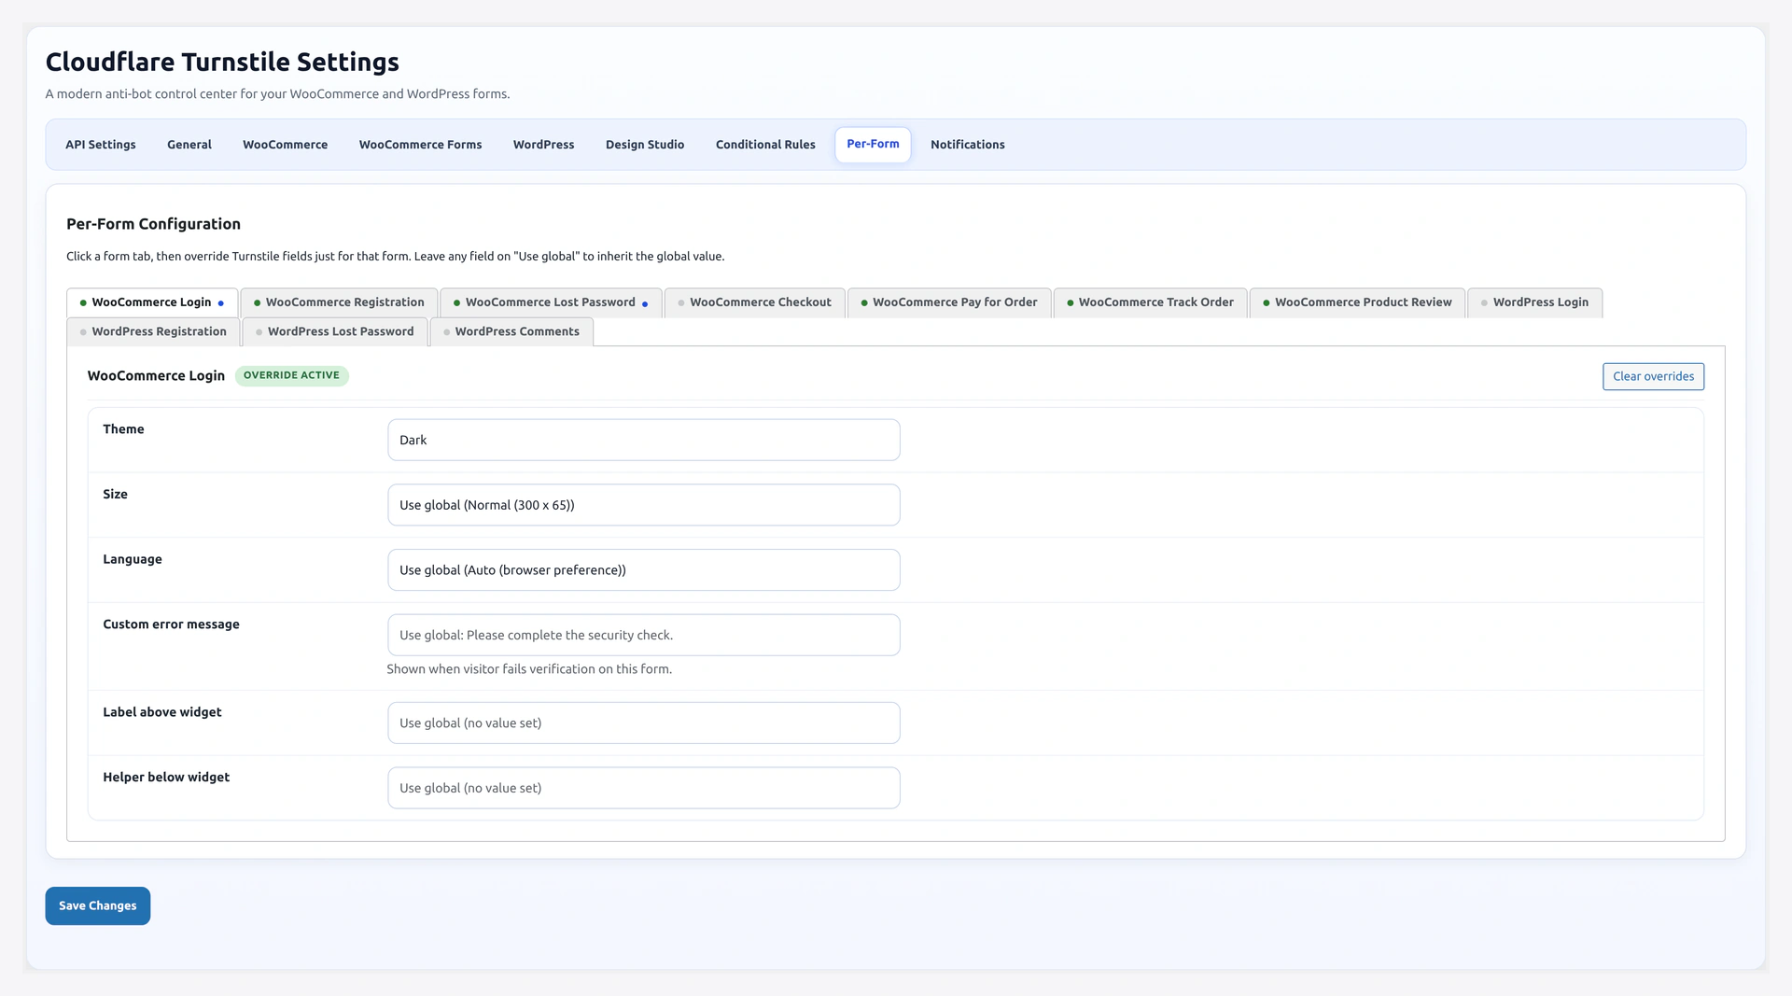The image size is (1792, 996).
Task: Open the Design Studio tab
Action: pyautogui.click(x=645, y=145)
